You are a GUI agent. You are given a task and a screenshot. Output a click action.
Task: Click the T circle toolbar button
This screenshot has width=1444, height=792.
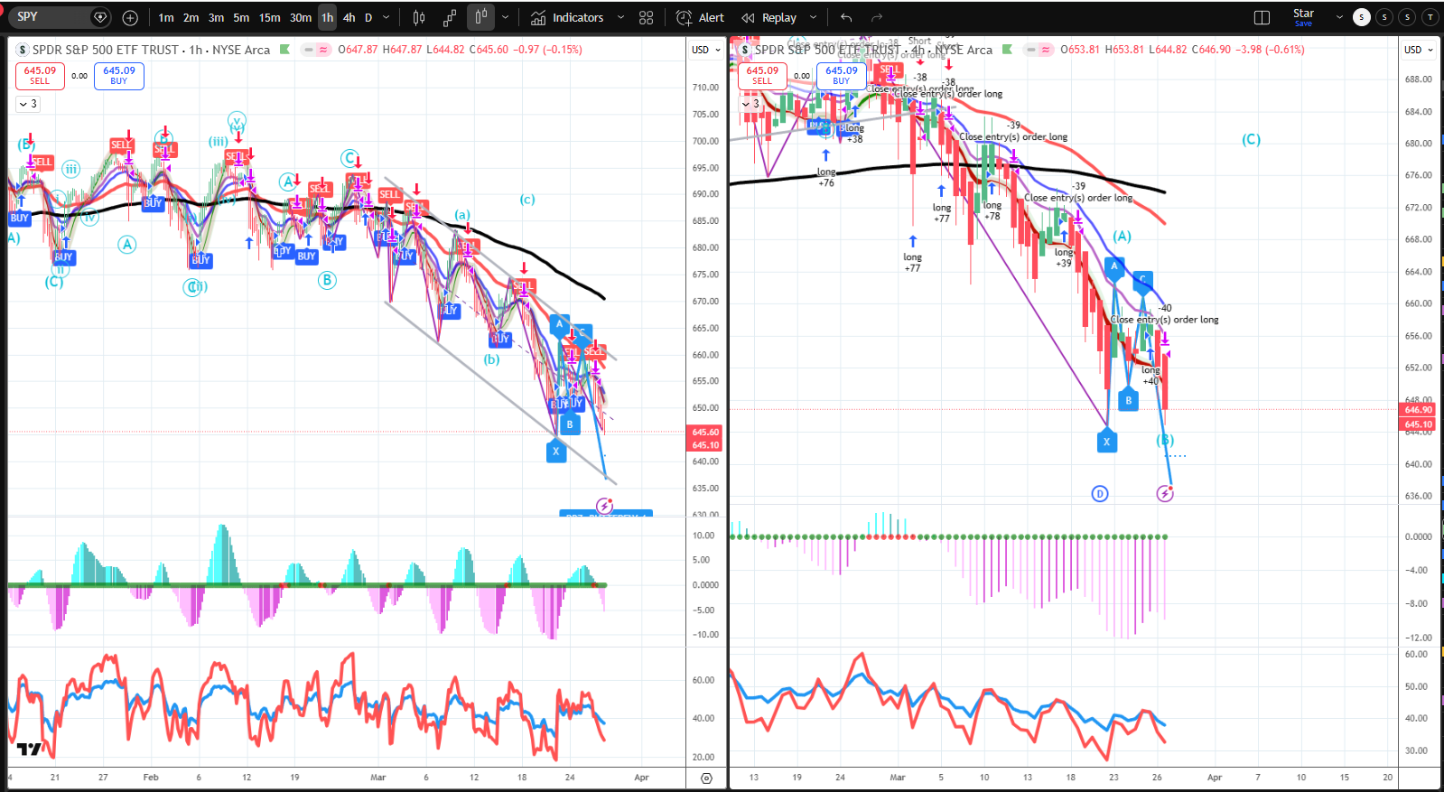click(1430, 17)
